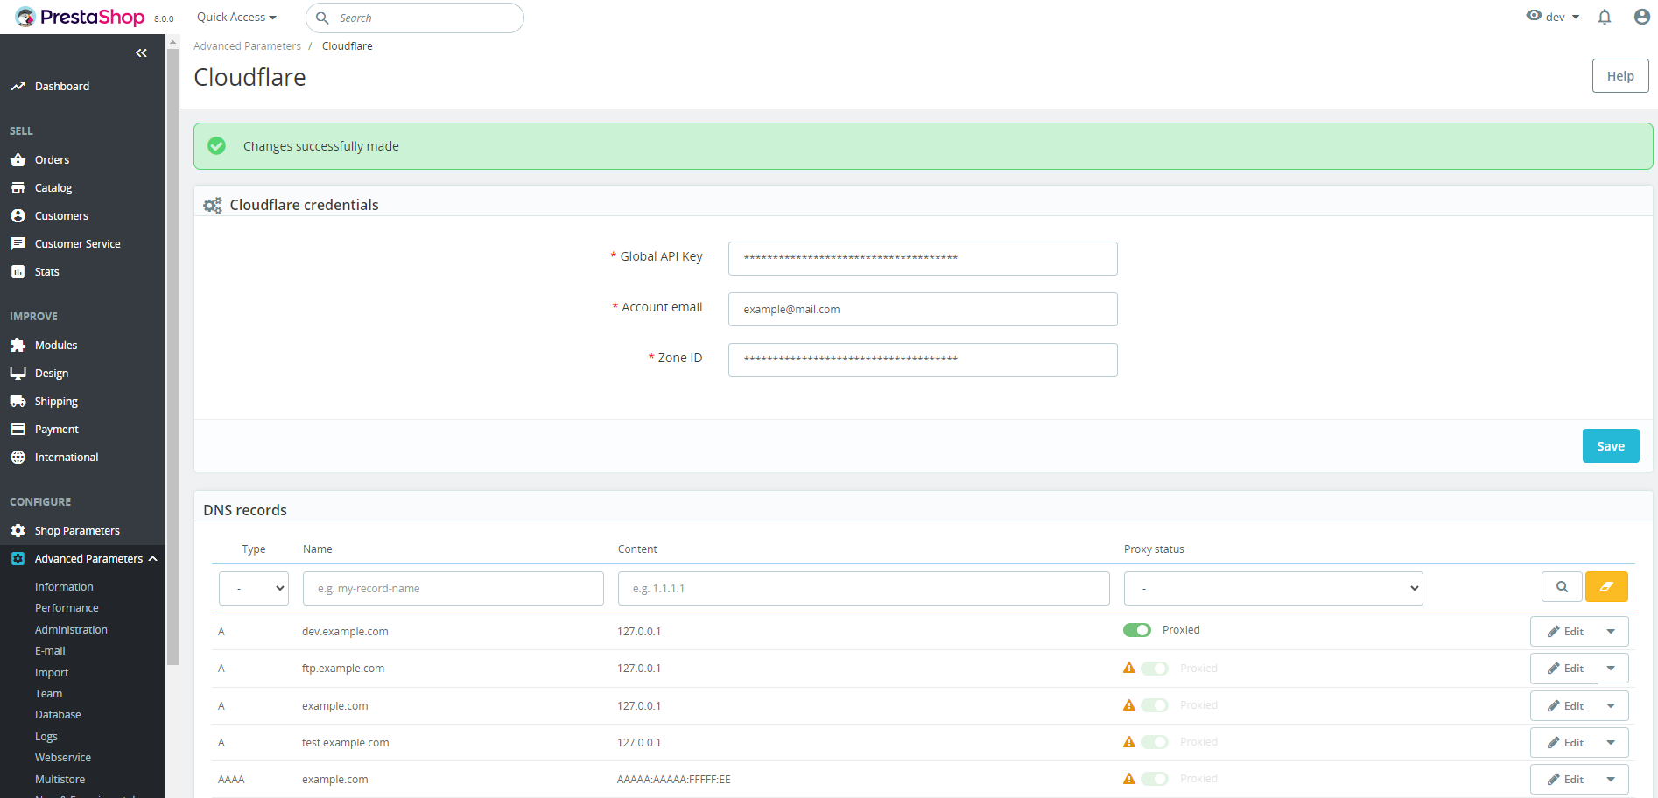Screen dimensions: 1658x798
Task: Toggle Proxied switch for ftp.example.com
Action: 1155,668
